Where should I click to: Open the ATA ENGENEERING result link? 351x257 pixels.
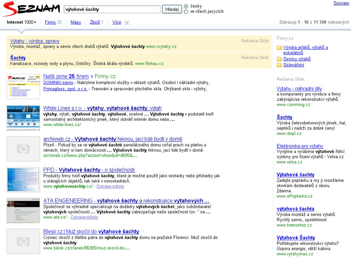pyautogui.click(x=126, y=200)
